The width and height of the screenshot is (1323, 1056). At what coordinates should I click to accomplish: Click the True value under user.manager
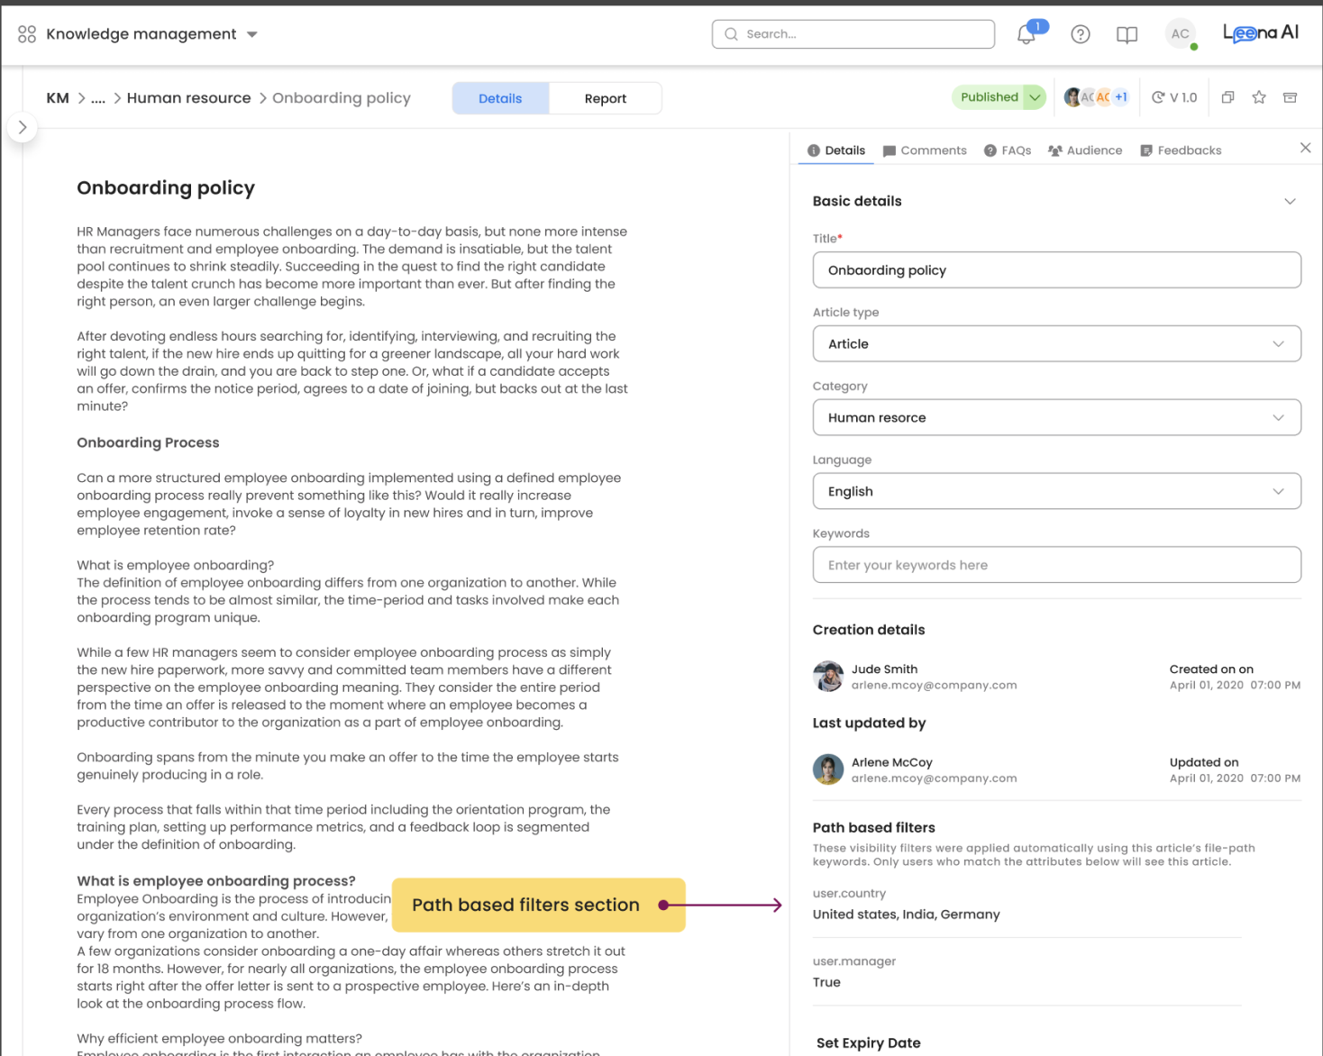tap(826, 983)
